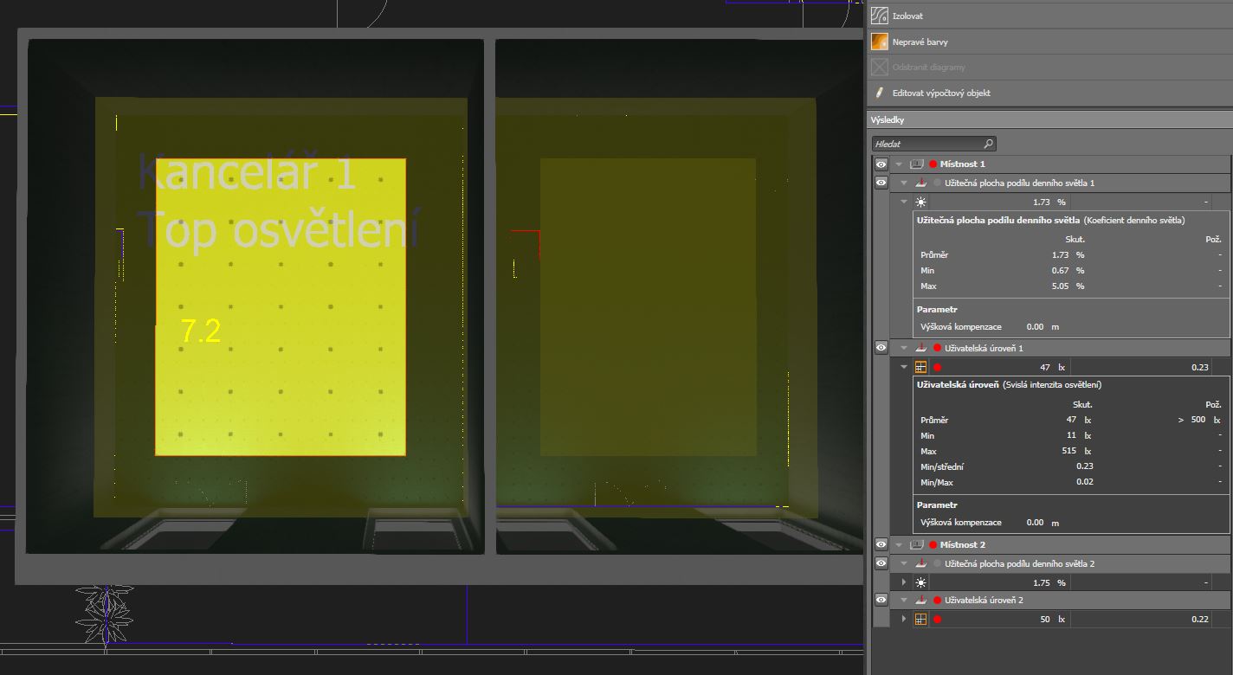Click the sun icon beside 1.73 %
The image size is (1233, 675).
(920, 202)
